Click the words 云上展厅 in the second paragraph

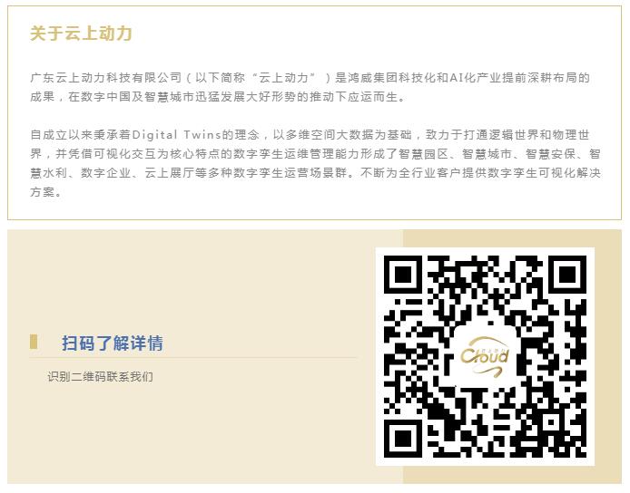[170, 173]
